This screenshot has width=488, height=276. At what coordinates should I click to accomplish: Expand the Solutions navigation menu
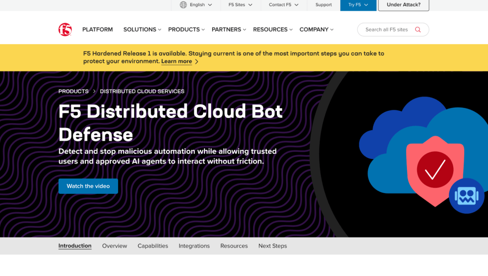pos(142,30)
